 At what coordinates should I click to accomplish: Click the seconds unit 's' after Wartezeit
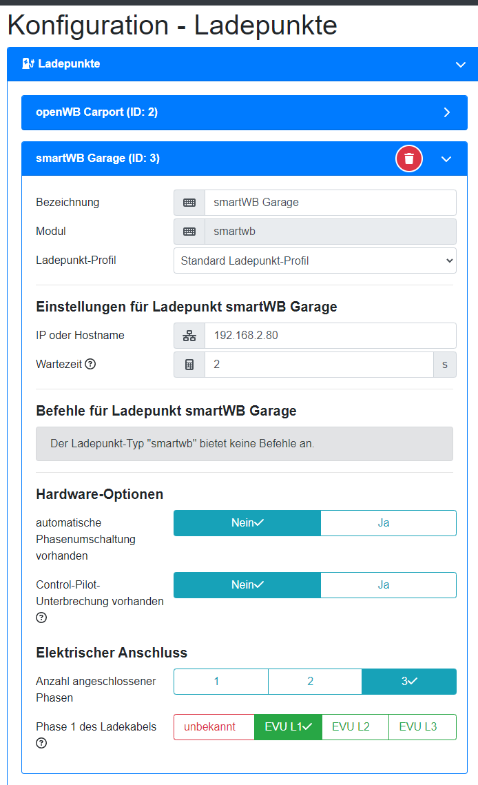coord(445,365)
